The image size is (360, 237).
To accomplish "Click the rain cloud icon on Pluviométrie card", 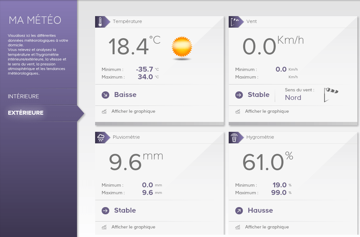I will coord(101,138).
